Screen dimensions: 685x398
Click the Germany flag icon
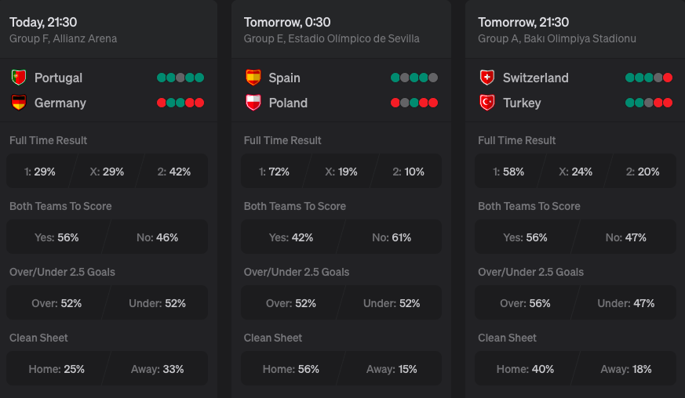pyautogui.click(x=18, y=103)
